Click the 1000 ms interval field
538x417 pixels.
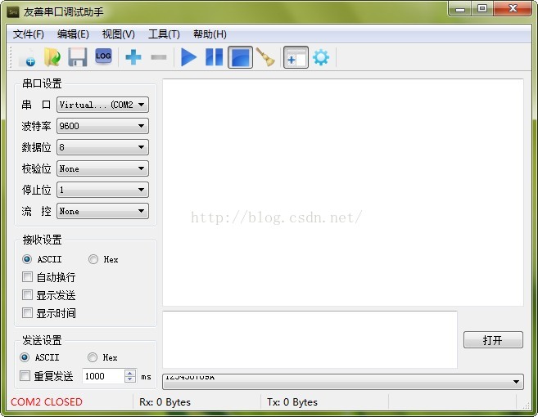coord(103,376)
